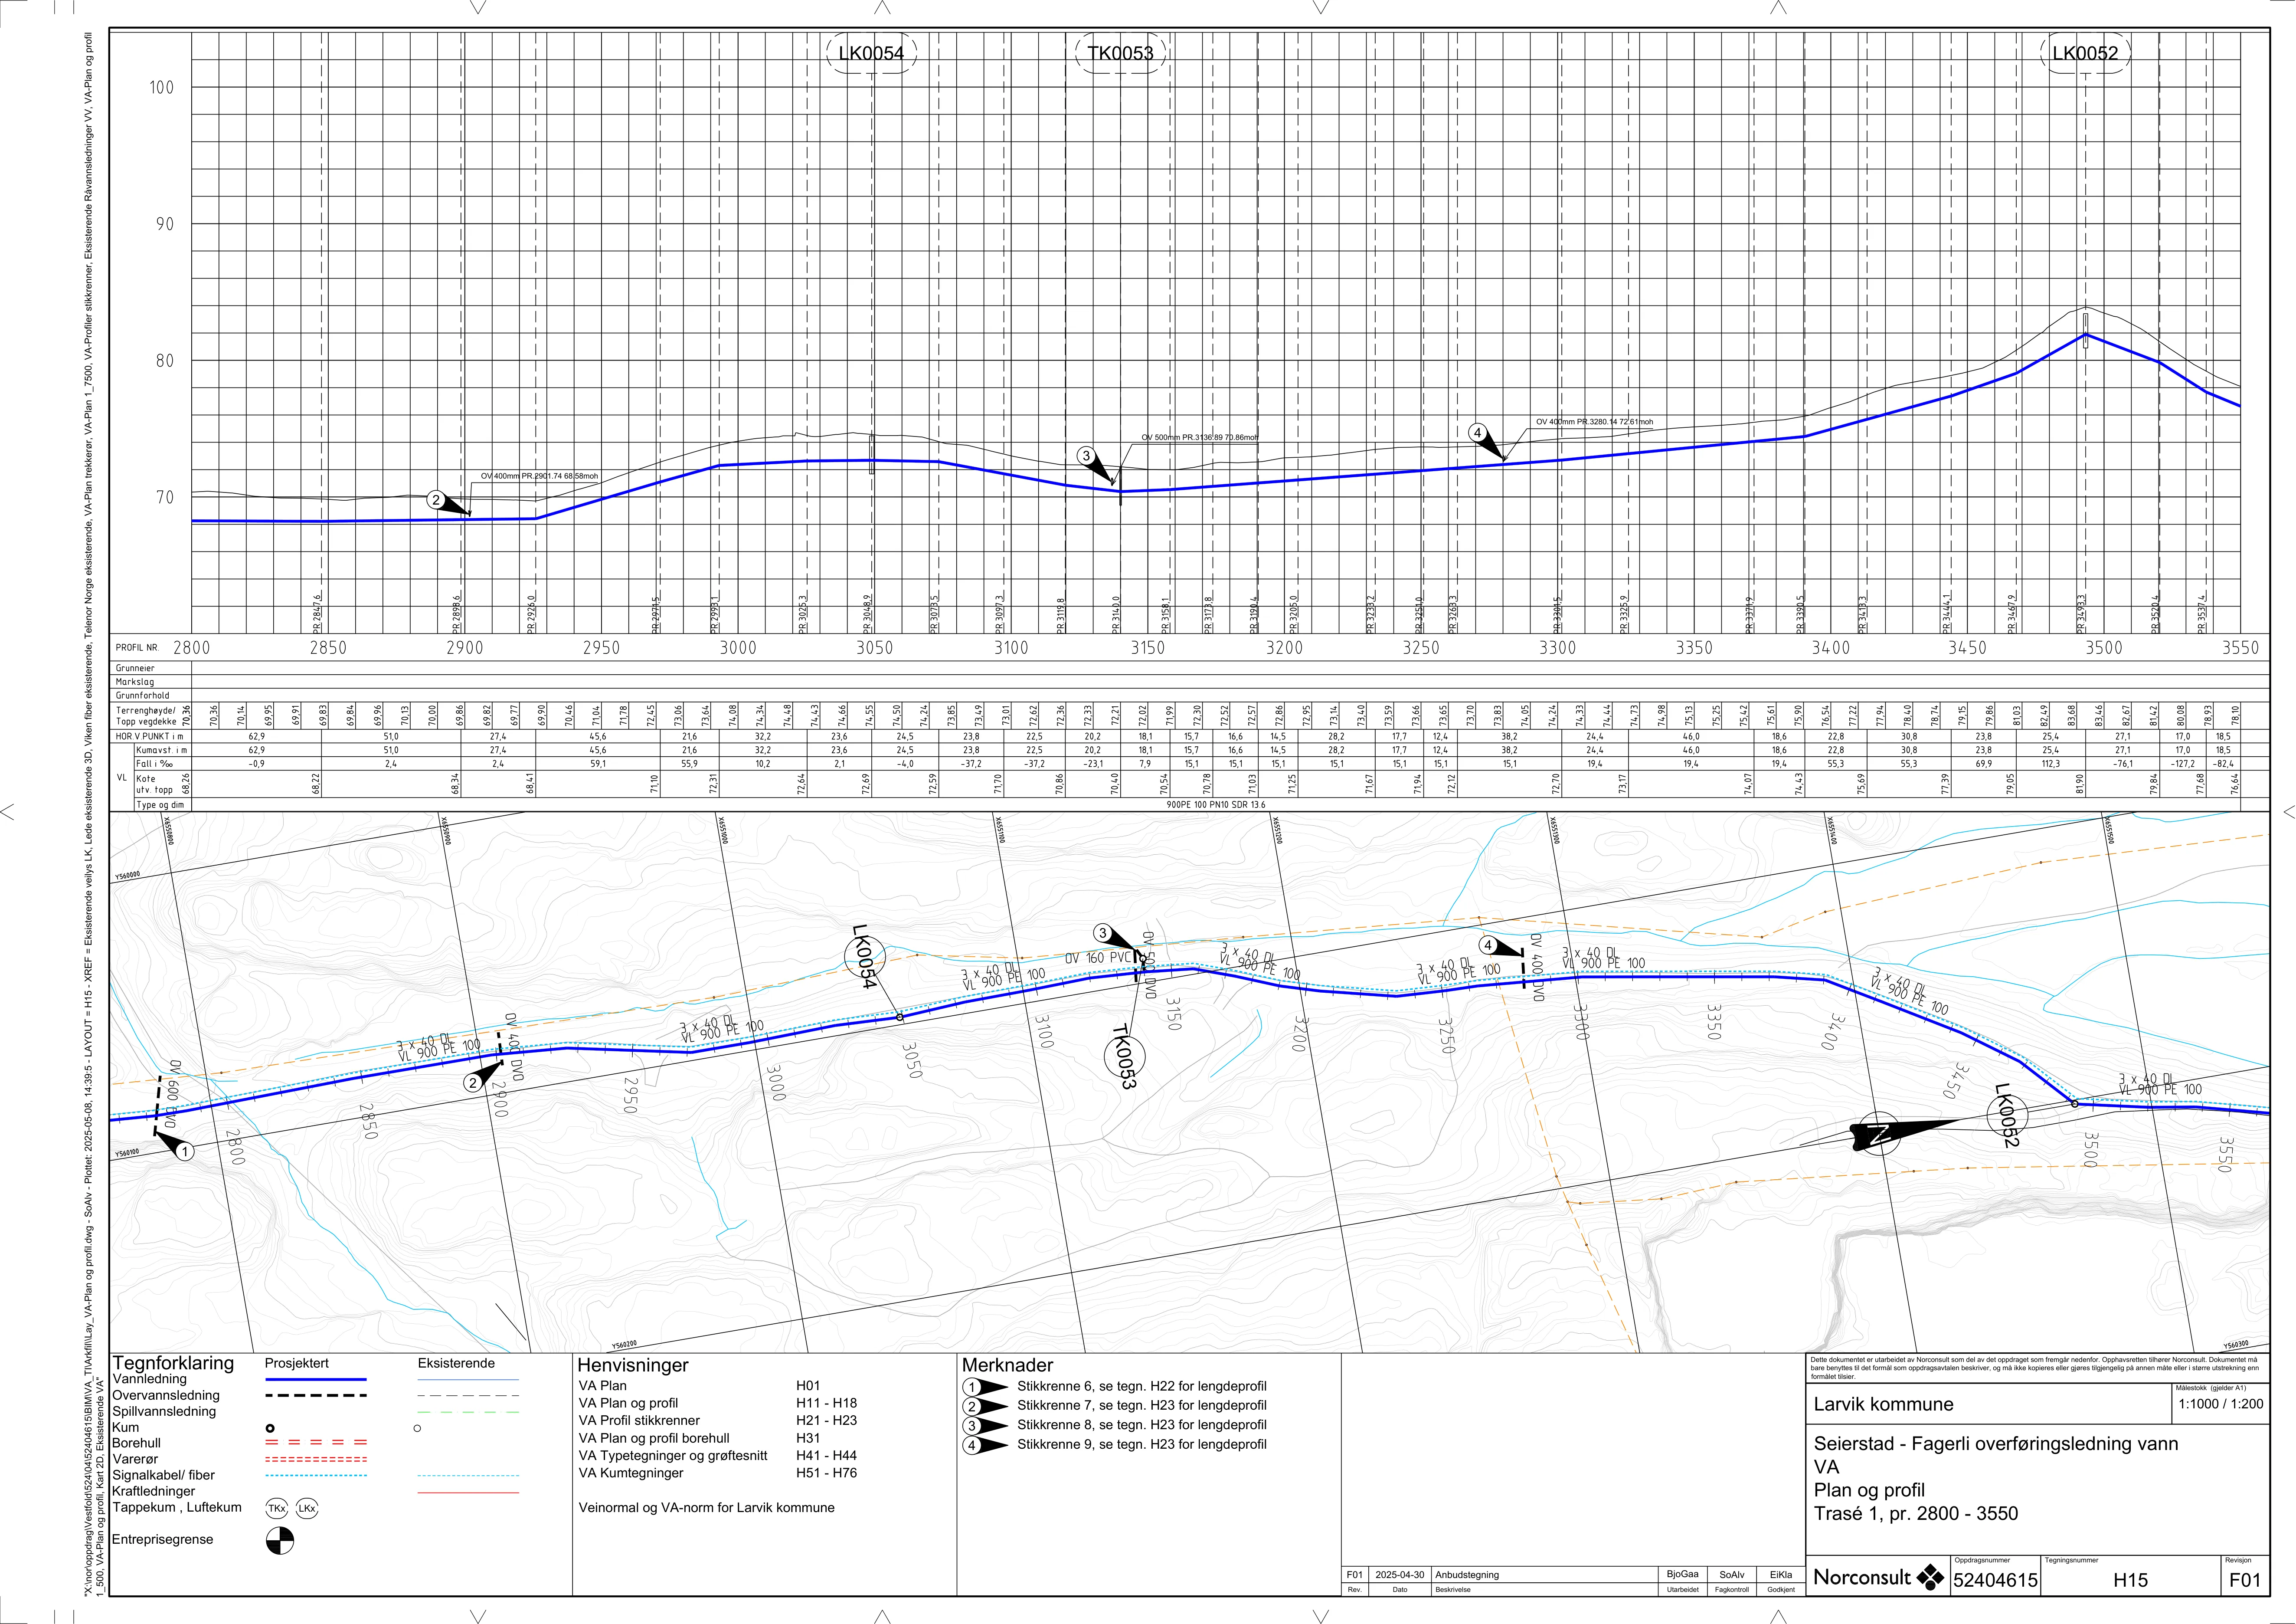Click the revision date '2025-04-30'
The height and width of the screenshot is (1624, 2296).
point(1400,1575)
